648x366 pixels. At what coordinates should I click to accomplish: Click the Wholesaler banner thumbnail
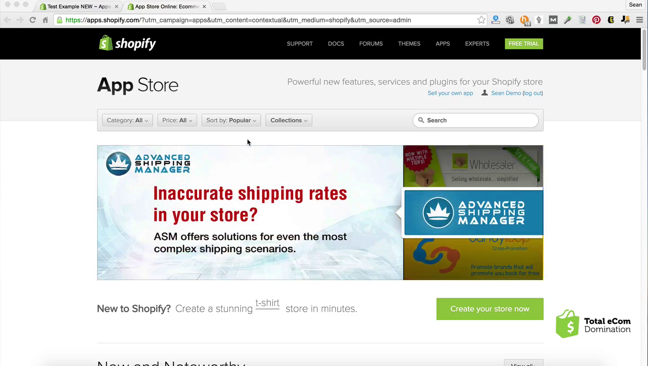point(473,166)
